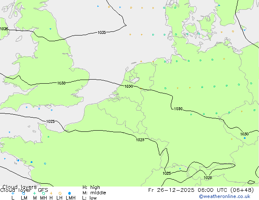259x200 pixels.
Task: Select the LMH legend label
Action: coord(71,198)
